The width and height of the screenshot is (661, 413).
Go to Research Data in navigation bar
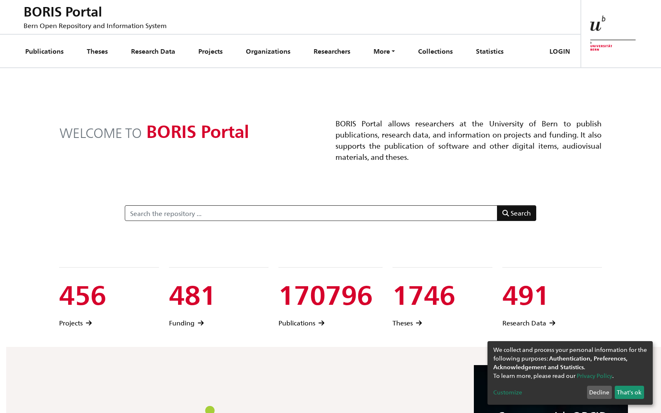(153, 51)
